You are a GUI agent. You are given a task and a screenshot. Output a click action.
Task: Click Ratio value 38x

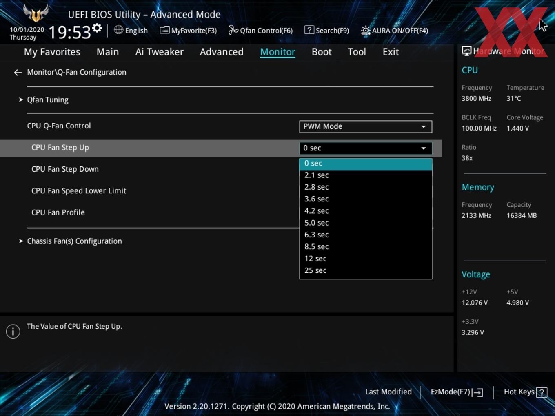tap(467, 158)
